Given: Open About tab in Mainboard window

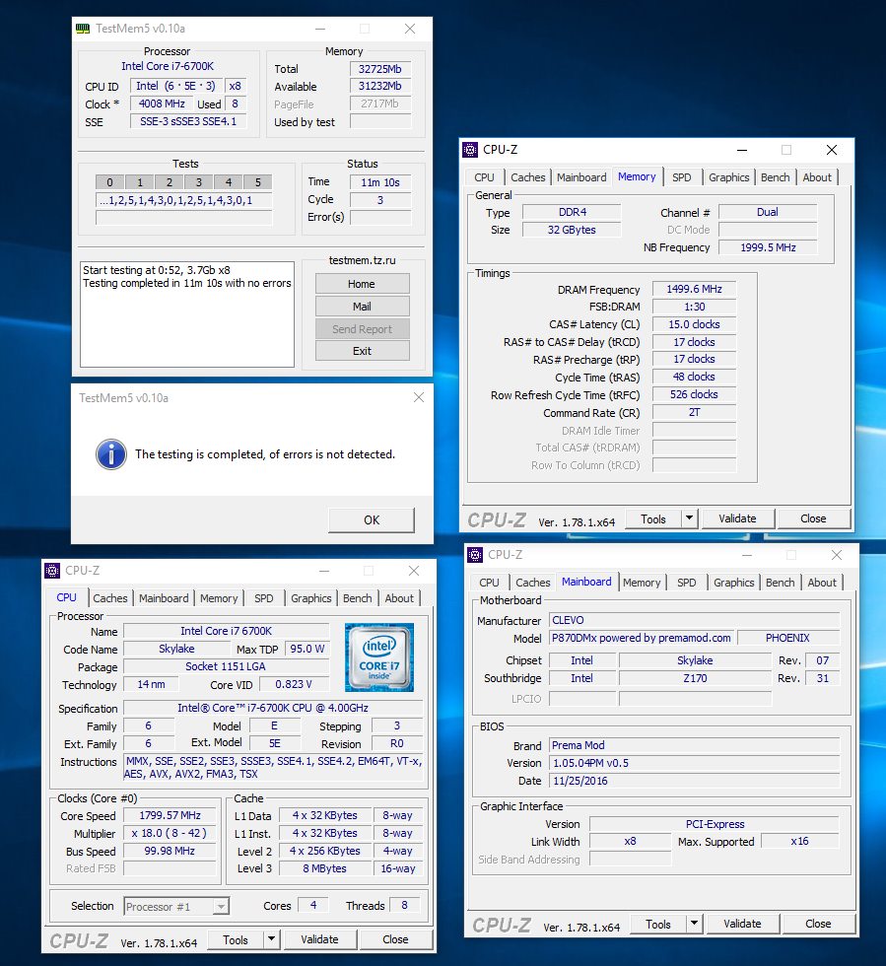Looking at the screenshot, I should [x=822, y=583].
